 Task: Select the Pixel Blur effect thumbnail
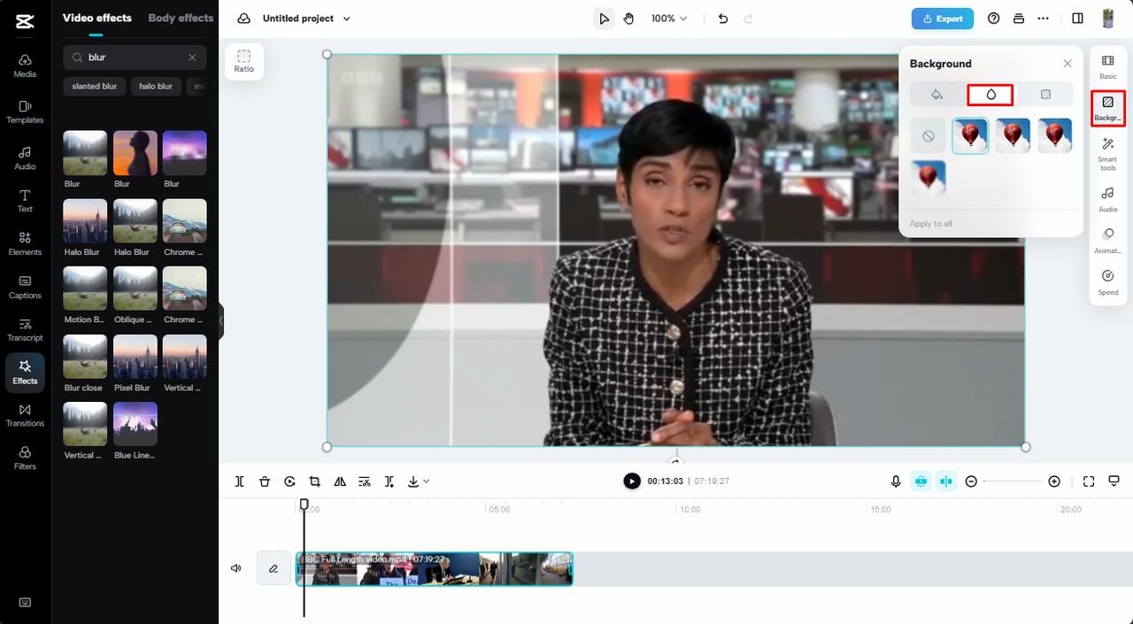click(135, 357)
